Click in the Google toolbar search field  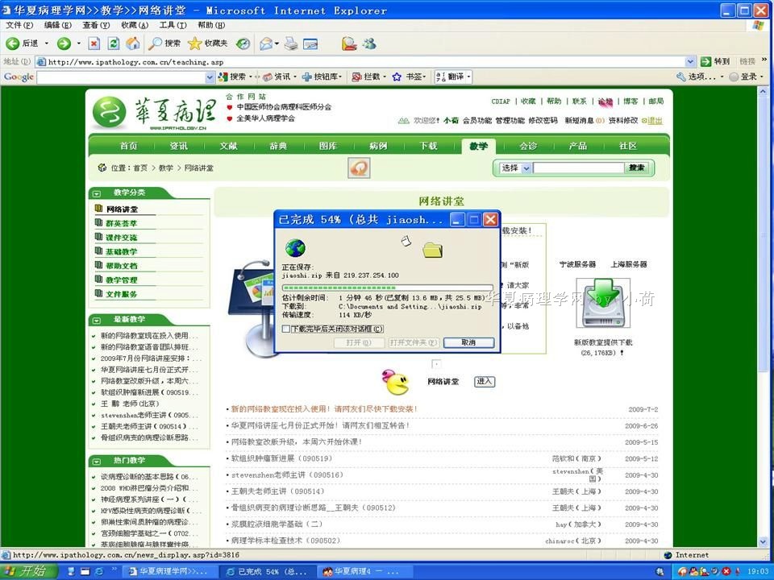pyautogui.click(x=121, y=77)
